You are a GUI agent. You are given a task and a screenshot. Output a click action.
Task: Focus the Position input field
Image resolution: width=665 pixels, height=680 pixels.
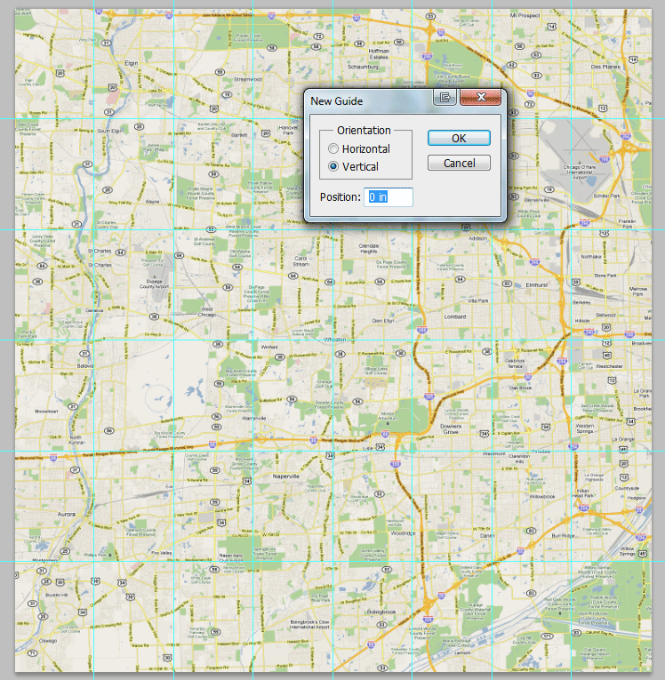pos(389,196)
